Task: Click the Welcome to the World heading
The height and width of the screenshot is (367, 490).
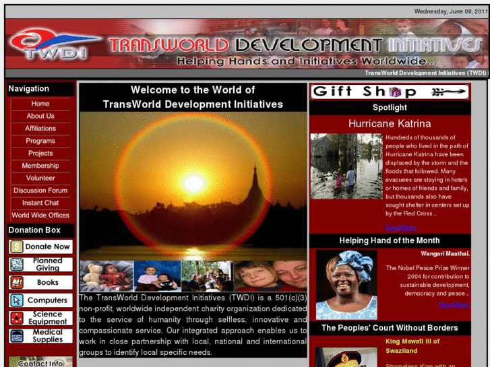Action: (193, 97)
